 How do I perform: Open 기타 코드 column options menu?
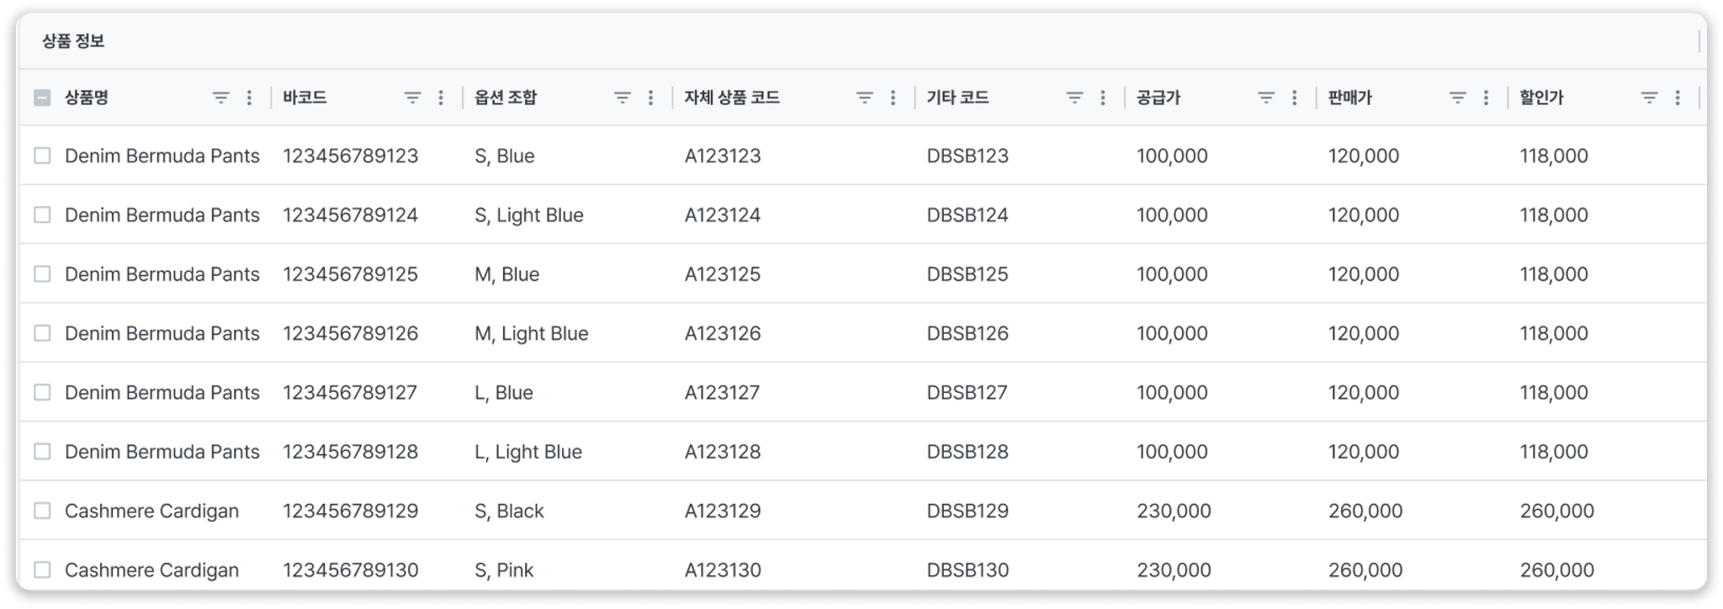[1103, 98]
